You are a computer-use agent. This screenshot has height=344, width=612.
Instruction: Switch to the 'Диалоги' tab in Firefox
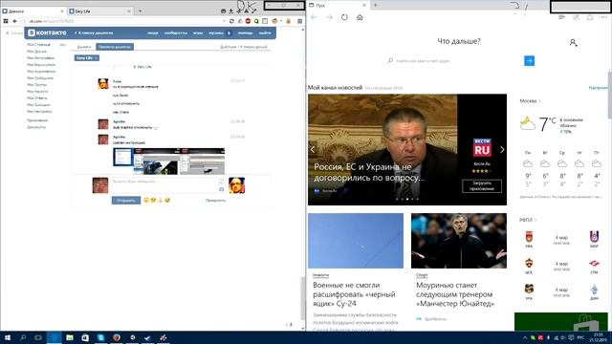pyautogui.click(x=33, y=11)
